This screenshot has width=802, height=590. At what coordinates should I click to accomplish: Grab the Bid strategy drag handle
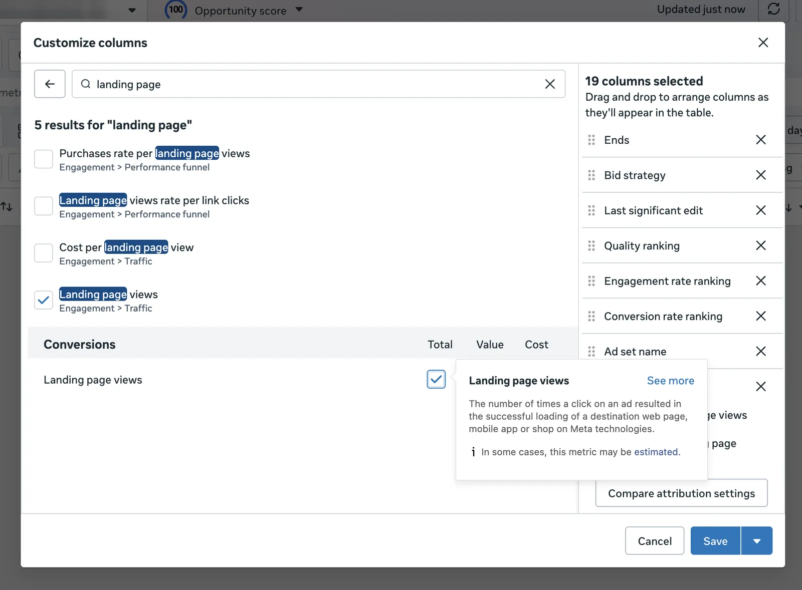tap(591, 175)
